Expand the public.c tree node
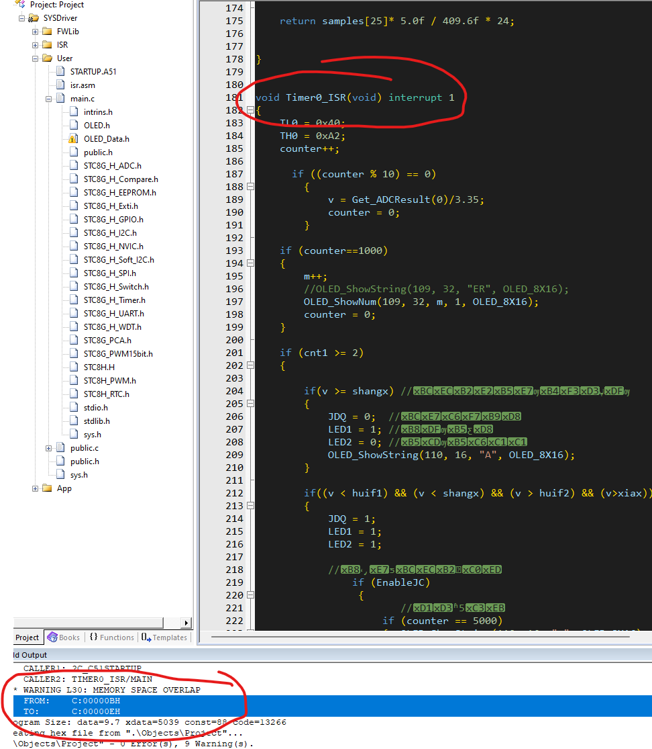Viewport: 652px width, 749px height. click(x=49, y=448)
